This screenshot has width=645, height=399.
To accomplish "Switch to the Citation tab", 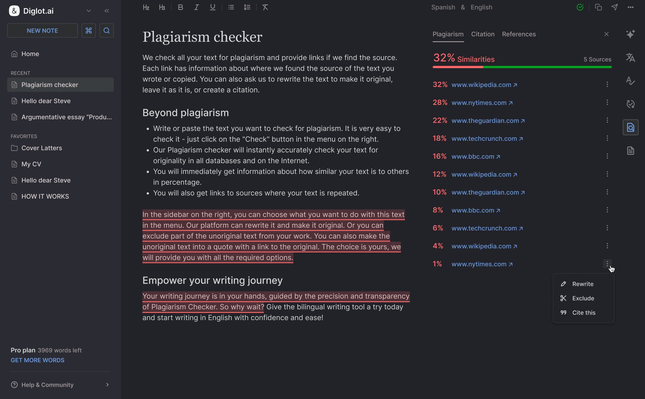I will pyautogui.click(x=483, y=34).
